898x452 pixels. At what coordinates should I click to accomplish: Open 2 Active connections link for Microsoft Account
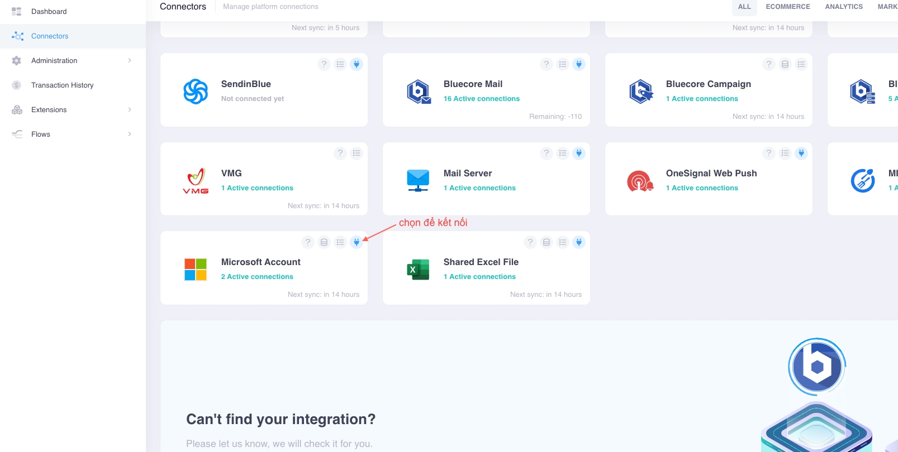(257, 277)
